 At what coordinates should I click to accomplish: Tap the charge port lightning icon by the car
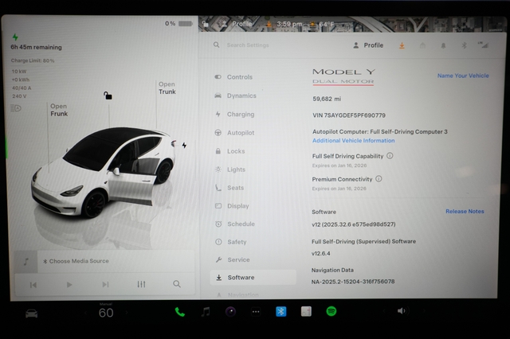tap(184, 145)
